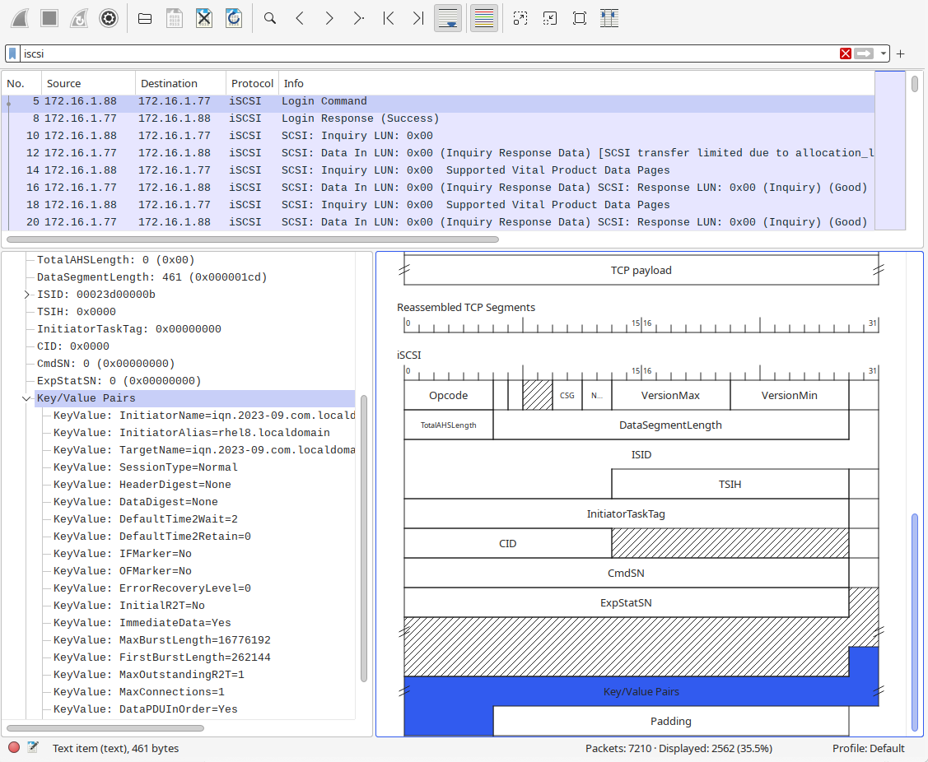Click the packet details vertical scrollbar
The width and height of the screenshot is (928, 762).
point(364,538)
